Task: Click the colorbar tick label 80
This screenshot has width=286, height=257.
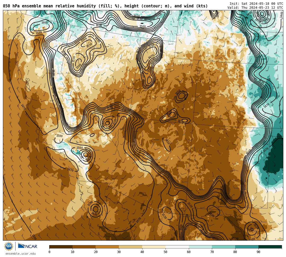Action: coord(235,252)
